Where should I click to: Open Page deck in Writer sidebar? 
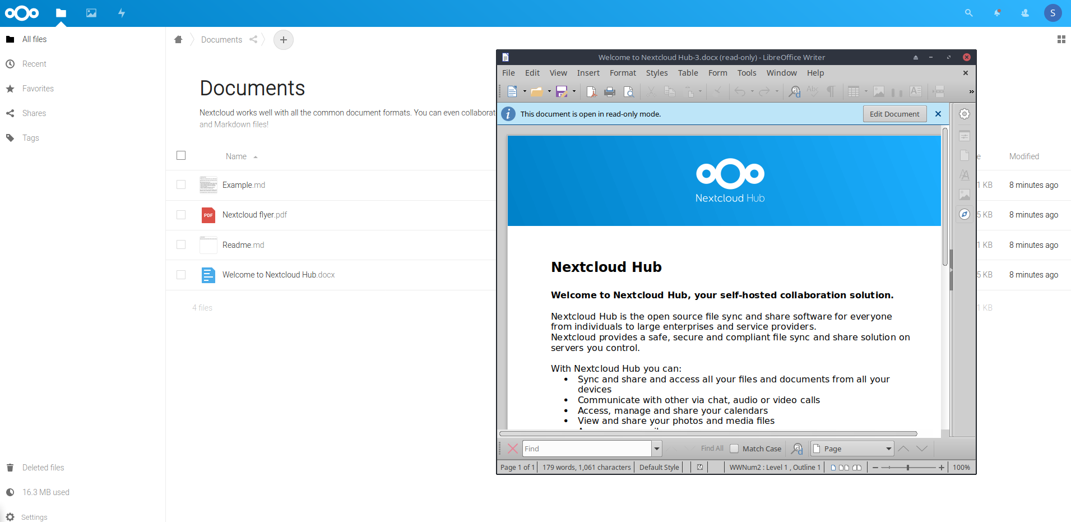[965, 155]
